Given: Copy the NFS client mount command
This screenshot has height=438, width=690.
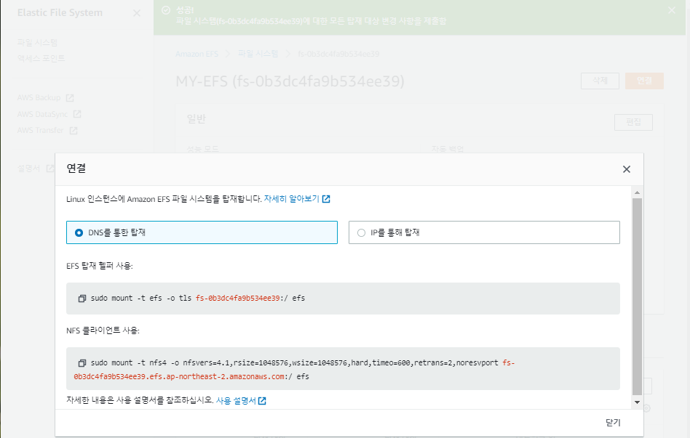Looking at the screenshot, I should pyautogui.click(x=82, y=363).
